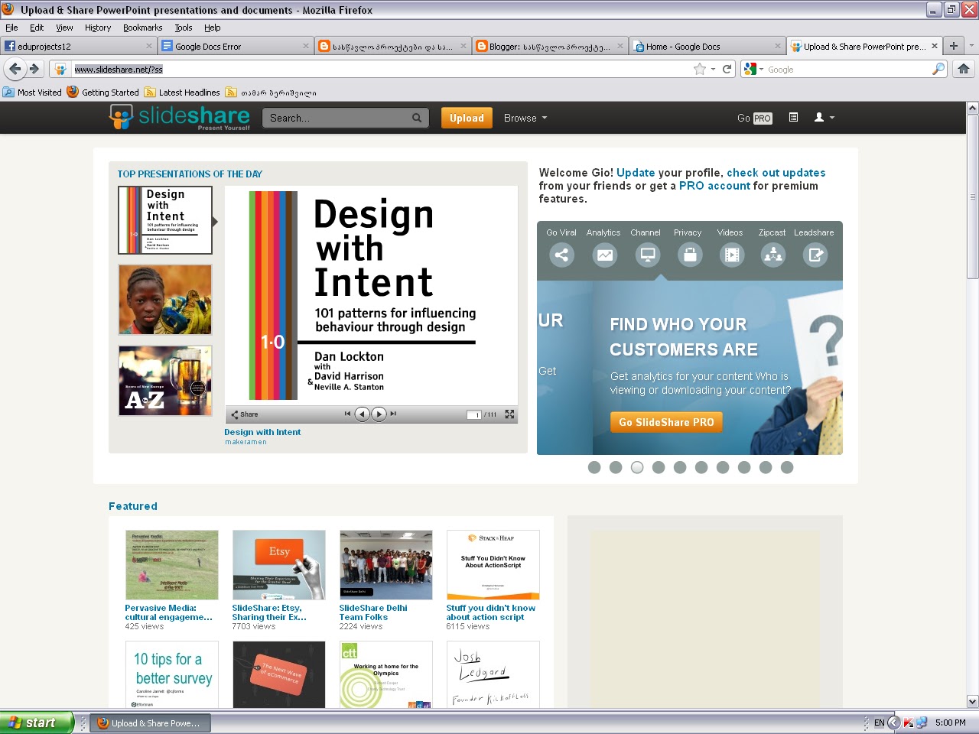Select the second carousel dot
Screen dimensions: 979x734
[616, 467]
